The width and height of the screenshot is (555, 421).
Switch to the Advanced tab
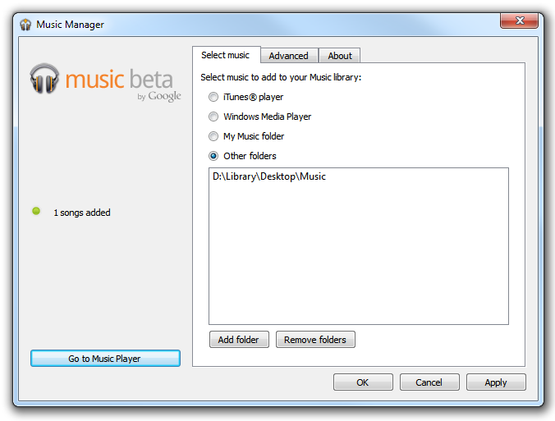coord(289,56)
